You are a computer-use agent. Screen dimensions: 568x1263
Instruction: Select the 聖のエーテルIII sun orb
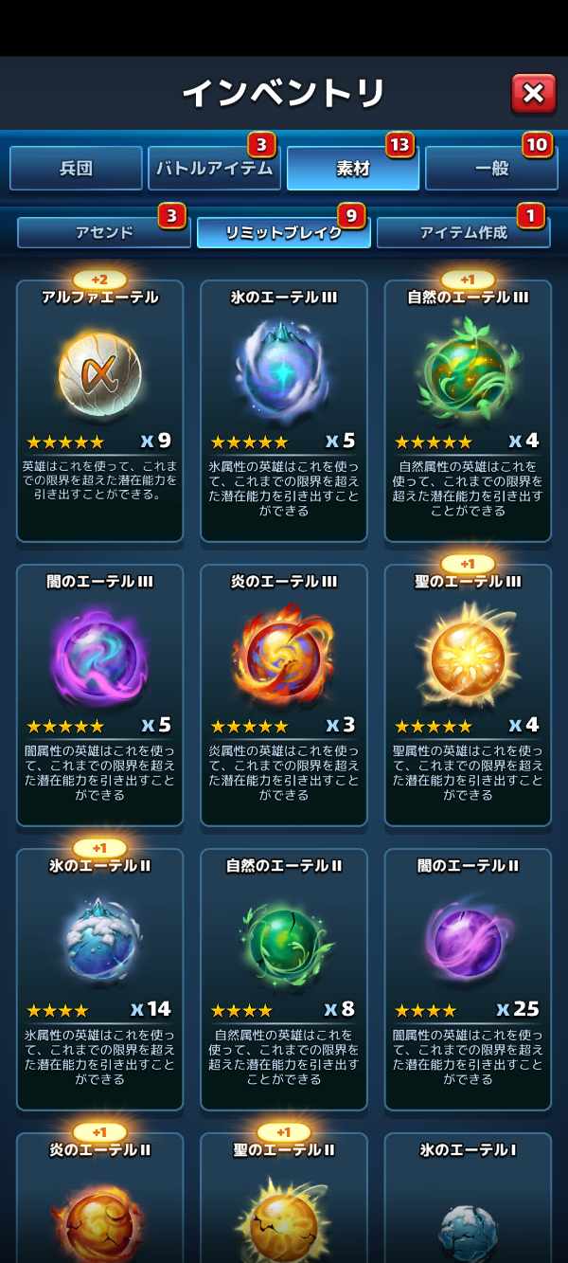tap(468, 656)
